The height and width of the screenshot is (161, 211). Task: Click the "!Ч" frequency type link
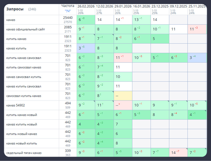(68, 11)
